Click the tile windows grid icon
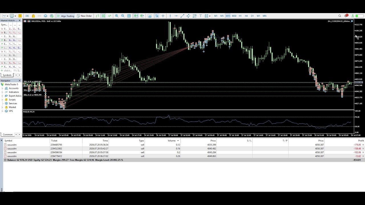 point(129,16)
